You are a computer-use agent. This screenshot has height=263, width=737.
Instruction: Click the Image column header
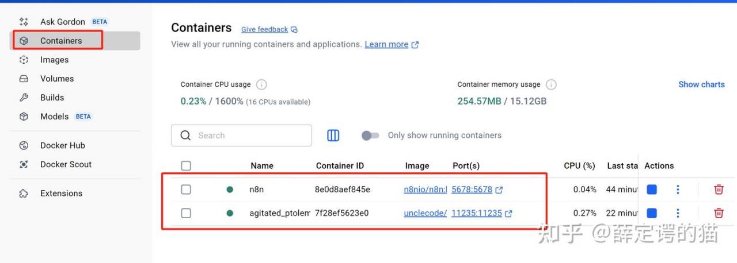pos(417,166)
